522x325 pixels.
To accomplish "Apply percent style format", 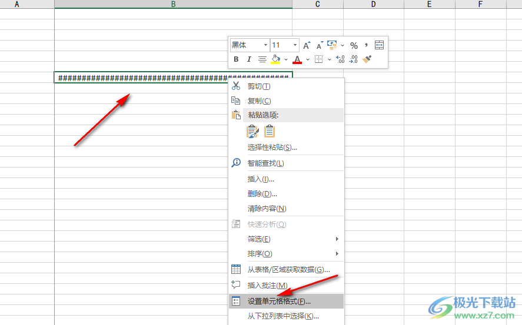I will [x=354, y=45].
